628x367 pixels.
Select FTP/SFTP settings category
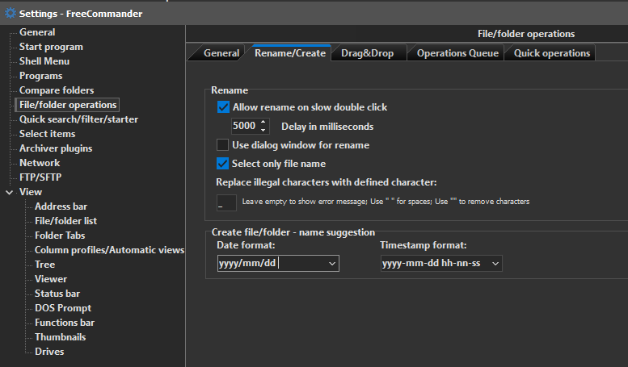point(42,177)
